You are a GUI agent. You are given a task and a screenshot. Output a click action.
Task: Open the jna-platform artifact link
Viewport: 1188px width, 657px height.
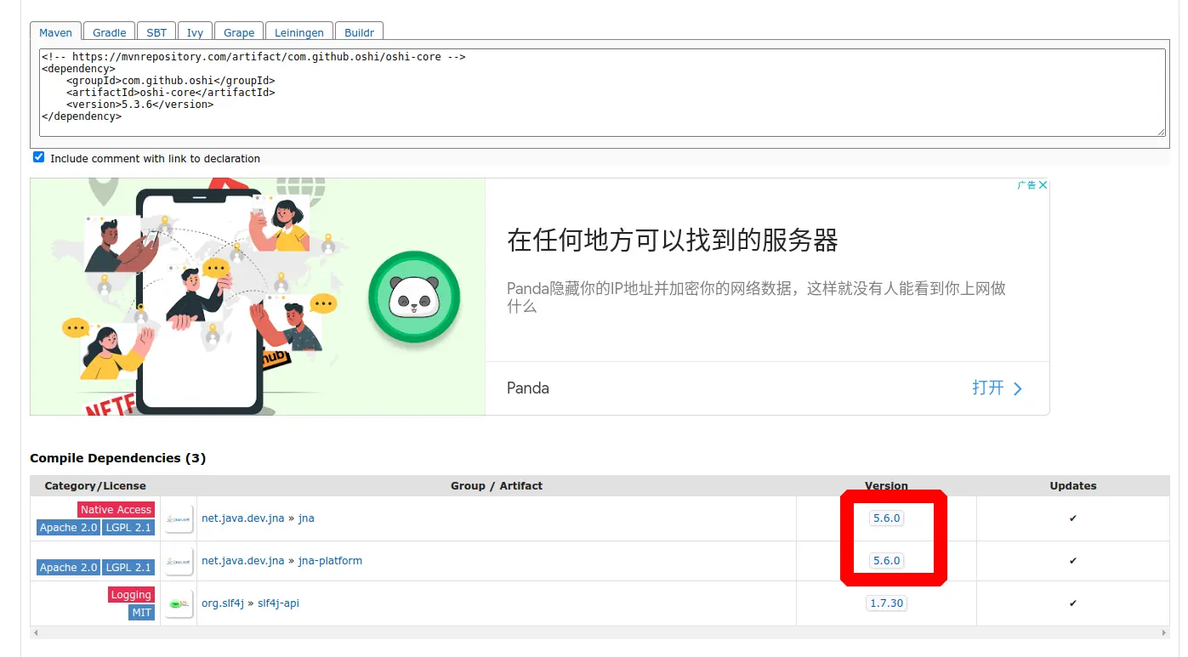330,560
